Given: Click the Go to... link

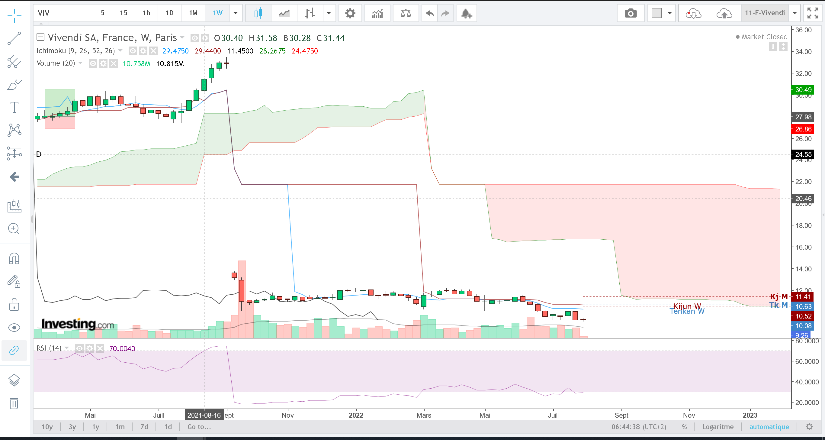Looking at the screenshot, I should pos(199,426).
